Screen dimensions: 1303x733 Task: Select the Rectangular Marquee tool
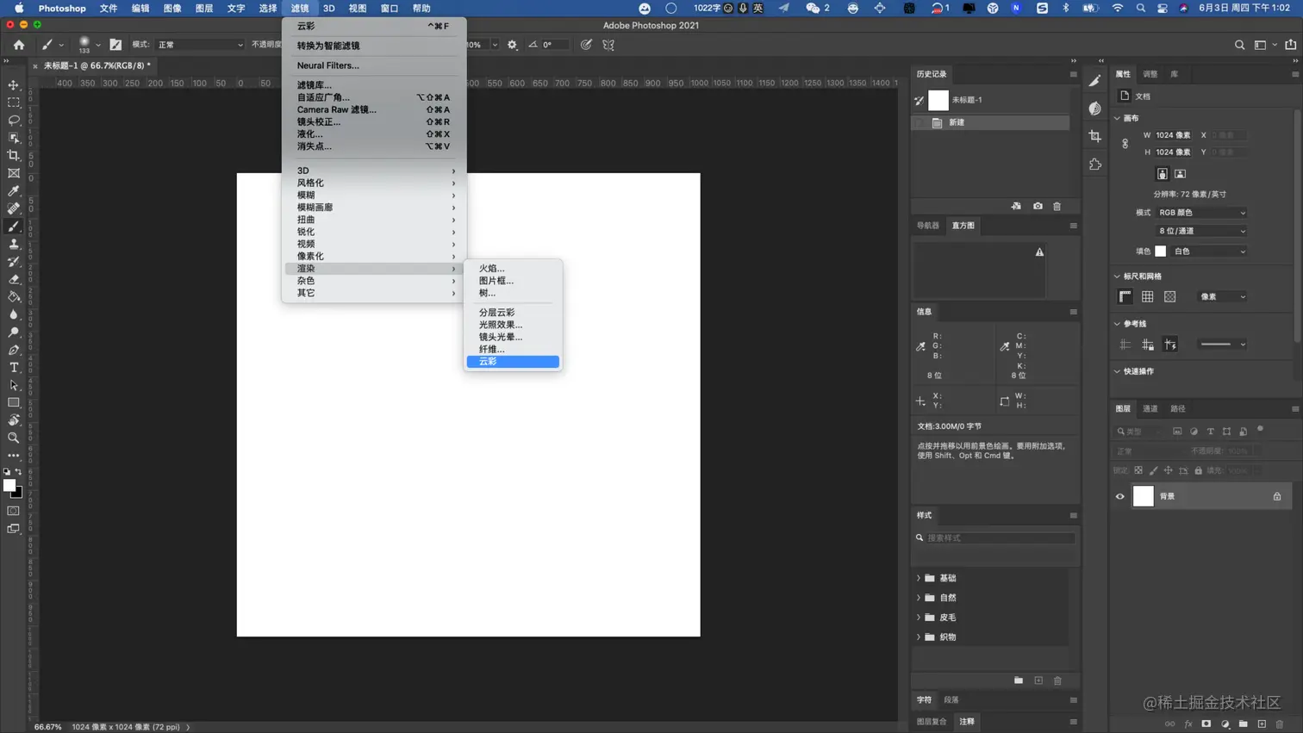click(x=14, y=102)
